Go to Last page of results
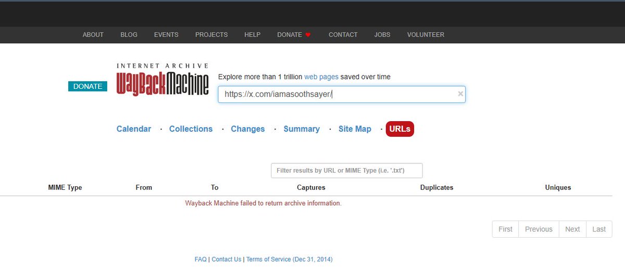 [x=599, y=229]
